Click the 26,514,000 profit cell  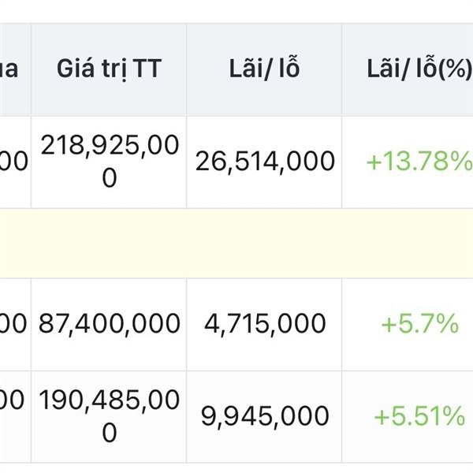click(264, 162)
